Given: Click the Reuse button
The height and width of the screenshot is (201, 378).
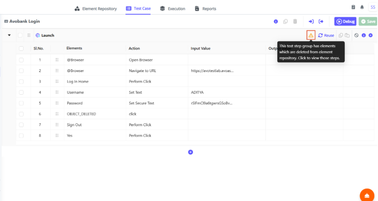Looking at the screenshot, I should pos(326,35).
